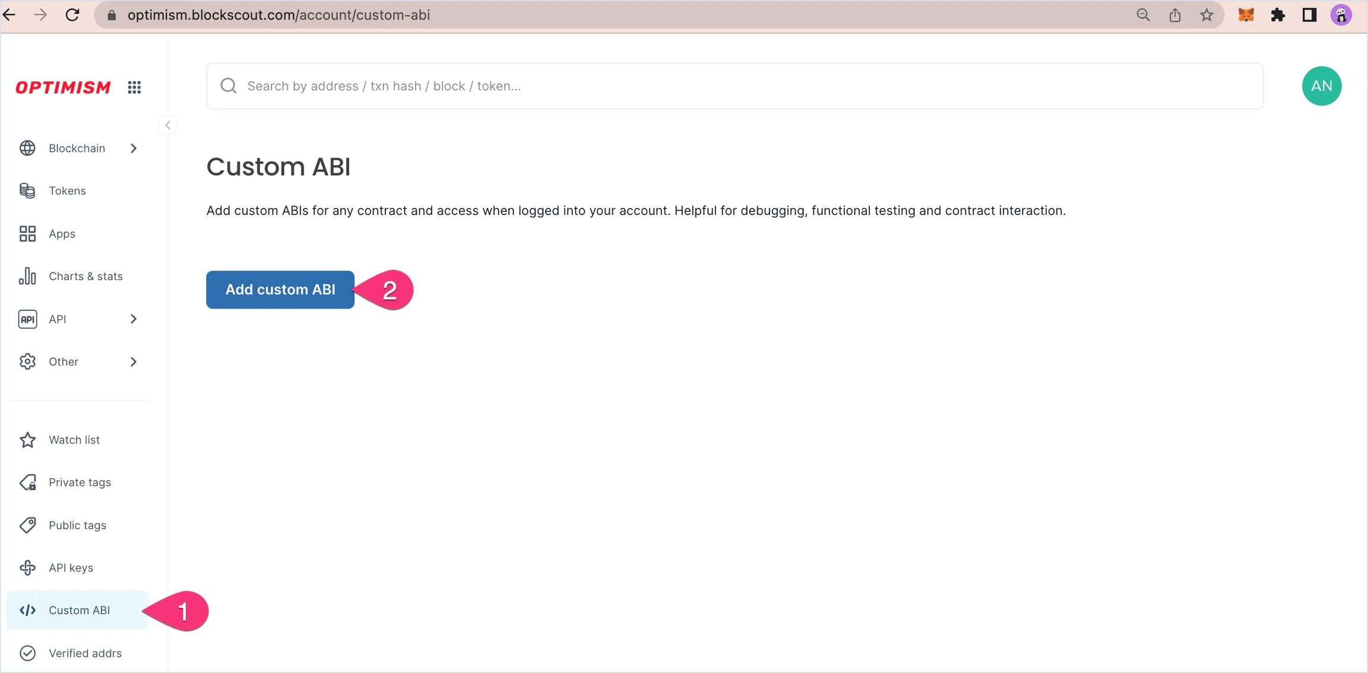The image size is (1368, 673).
Task: Click the Optimism logo link
Action: pos(63,87)
